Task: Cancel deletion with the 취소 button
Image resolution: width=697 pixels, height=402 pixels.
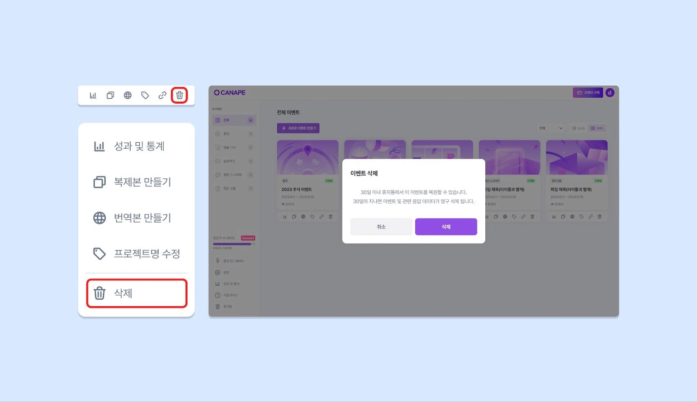Action: (x=381, y=227)
